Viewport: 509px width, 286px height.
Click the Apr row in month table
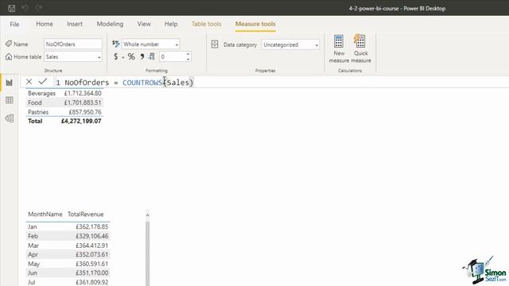(68, 254)
